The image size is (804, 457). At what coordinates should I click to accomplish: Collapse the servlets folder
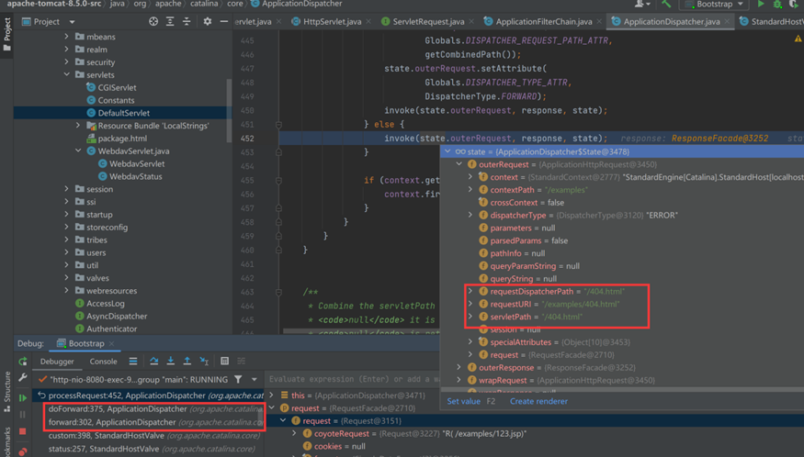pyautogui.click(x=67, y=75)
